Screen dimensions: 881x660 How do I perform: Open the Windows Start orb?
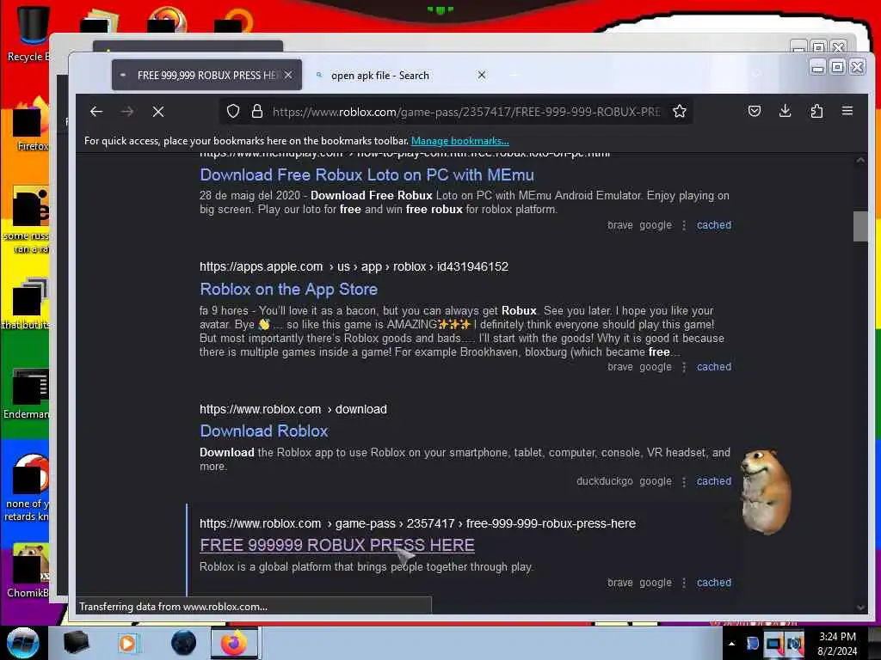tap(23, 643)
